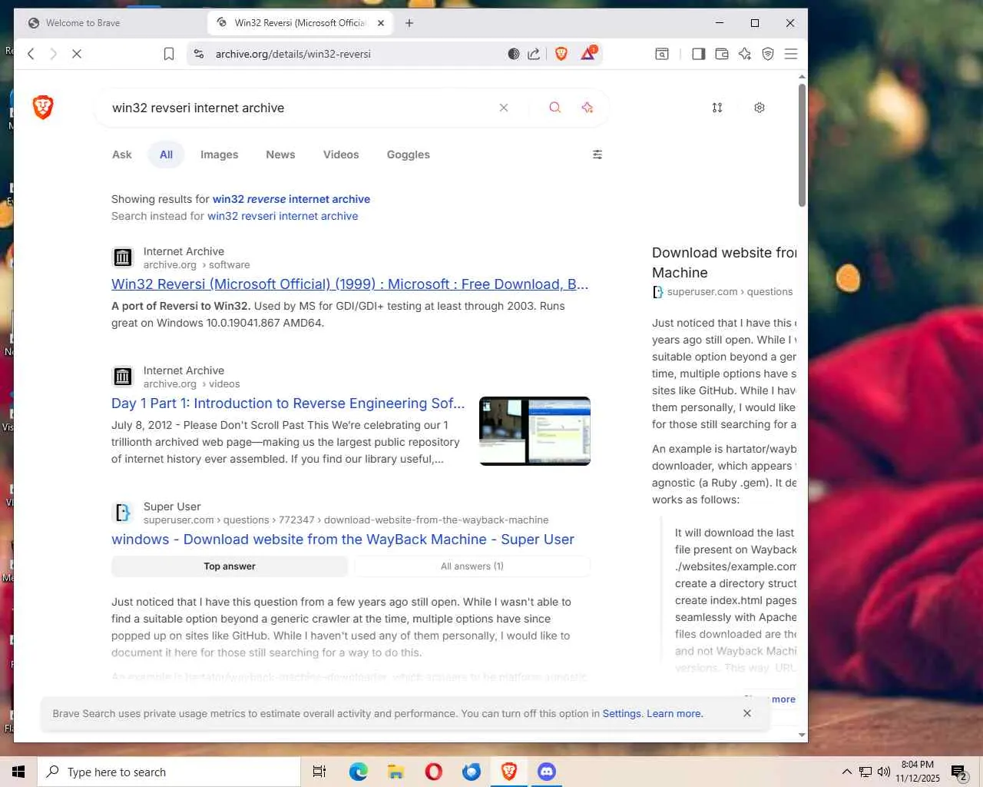983x787 pixels.
Task: Open Brave Shields panel
Action: (561, 54)
